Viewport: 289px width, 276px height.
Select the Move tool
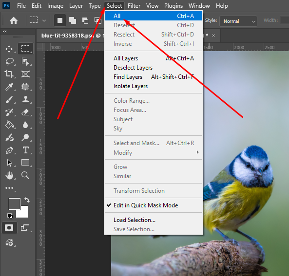coord(9,49)
